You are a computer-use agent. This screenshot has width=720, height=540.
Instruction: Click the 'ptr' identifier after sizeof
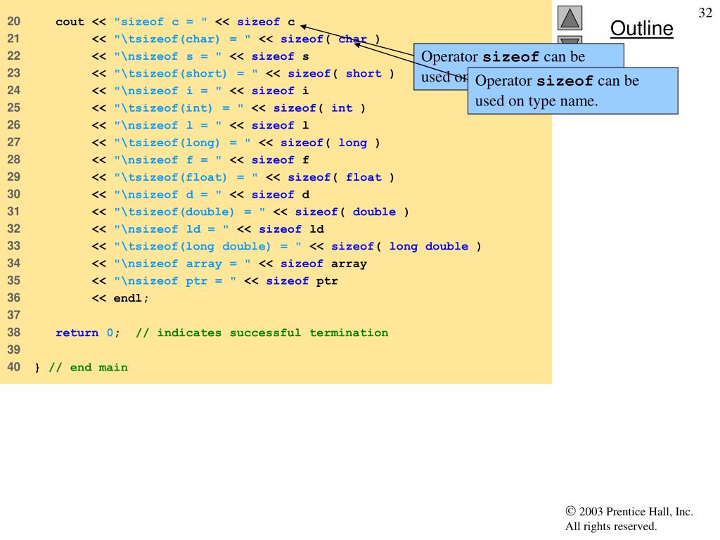point(327,281)
